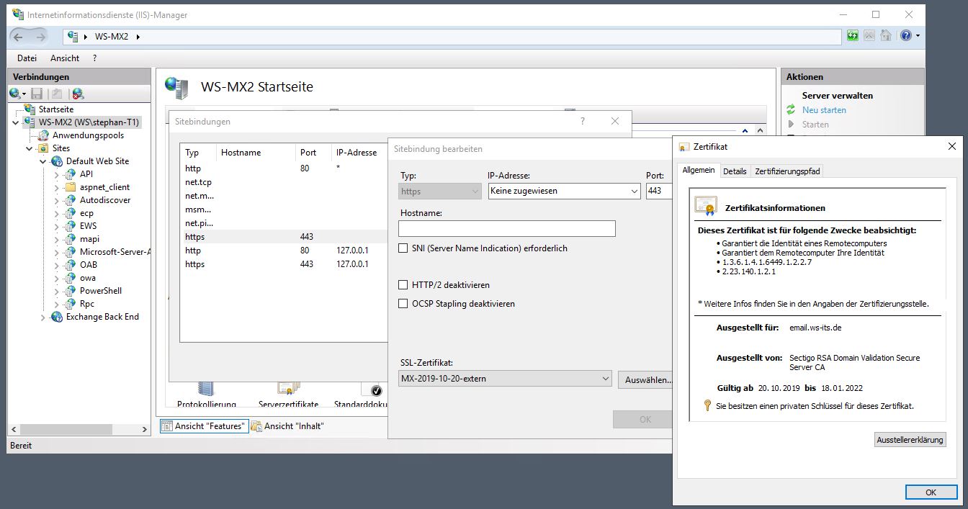Click the green refresh page icon in the toolbar
This screenshot has width=968, height=509.
(x=853, y=35)
